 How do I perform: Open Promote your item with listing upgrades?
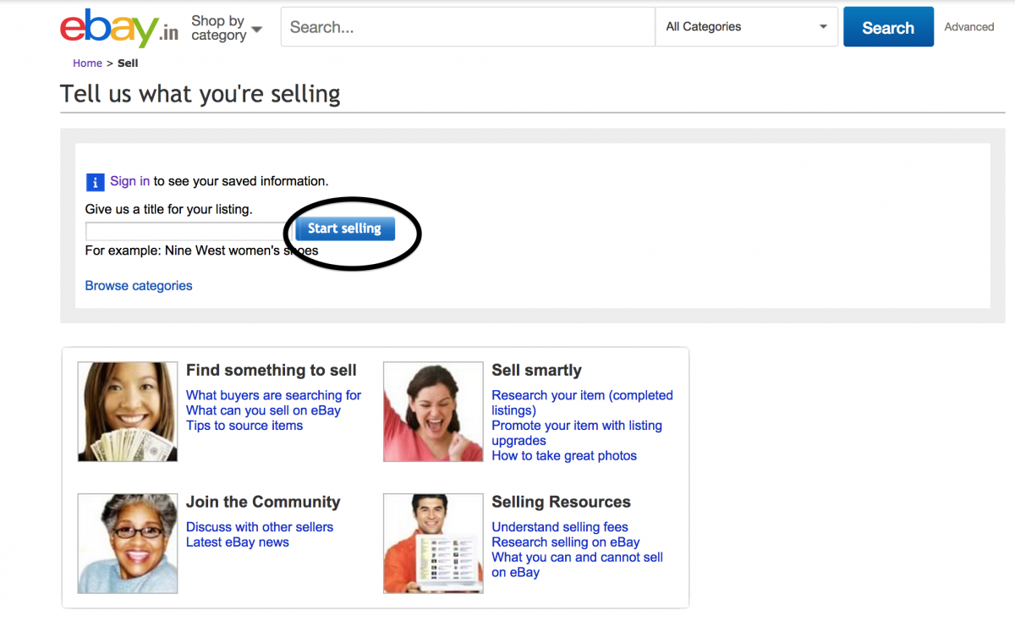[x=577, y=433]
